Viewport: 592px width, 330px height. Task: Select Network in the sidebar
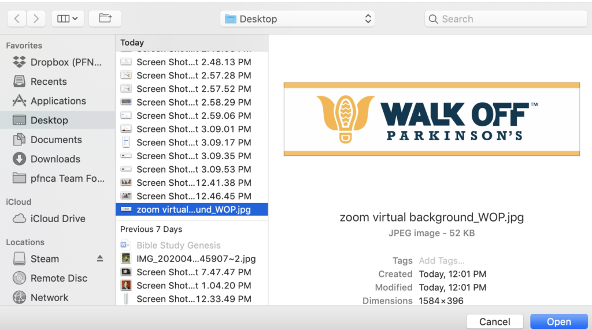[x=57, y=298]
